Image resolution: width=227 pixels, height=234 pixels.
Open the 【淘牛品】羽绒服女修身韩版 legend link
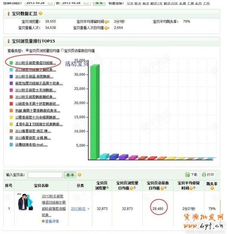point(39,124)
